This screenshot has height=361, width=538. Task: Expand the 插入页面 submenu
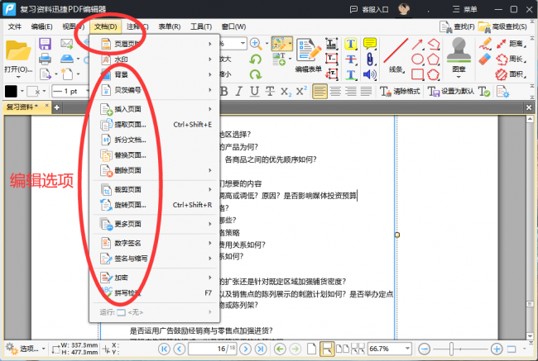[155, 109]
